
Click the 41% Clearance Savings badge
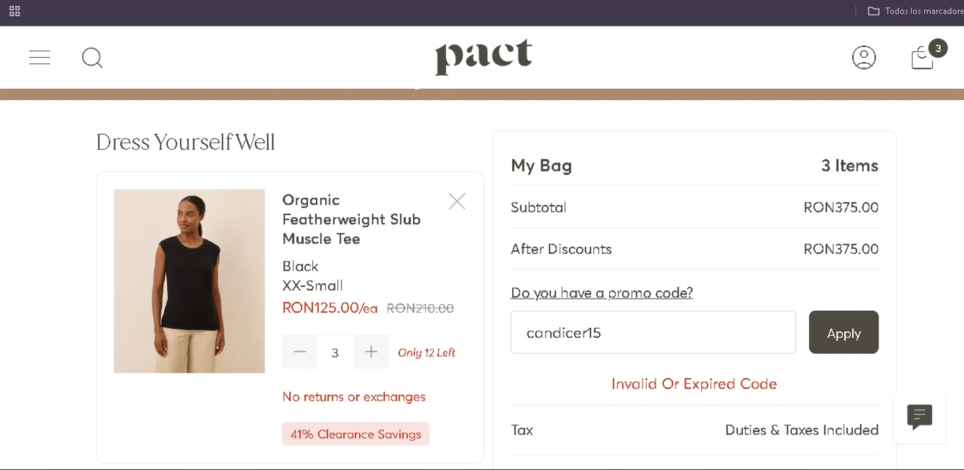[x=355, y=434]
